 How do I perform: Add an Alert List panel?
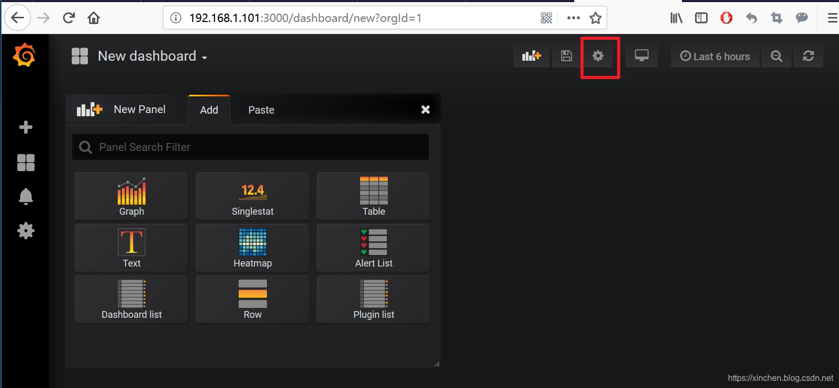pos(374,248)
